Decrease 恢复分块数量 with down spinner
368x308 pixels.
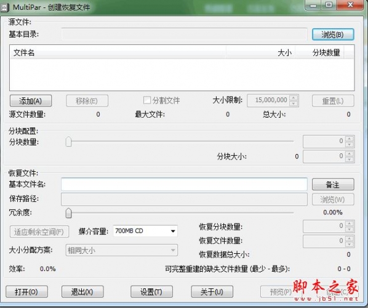click(x=350, y=229)
